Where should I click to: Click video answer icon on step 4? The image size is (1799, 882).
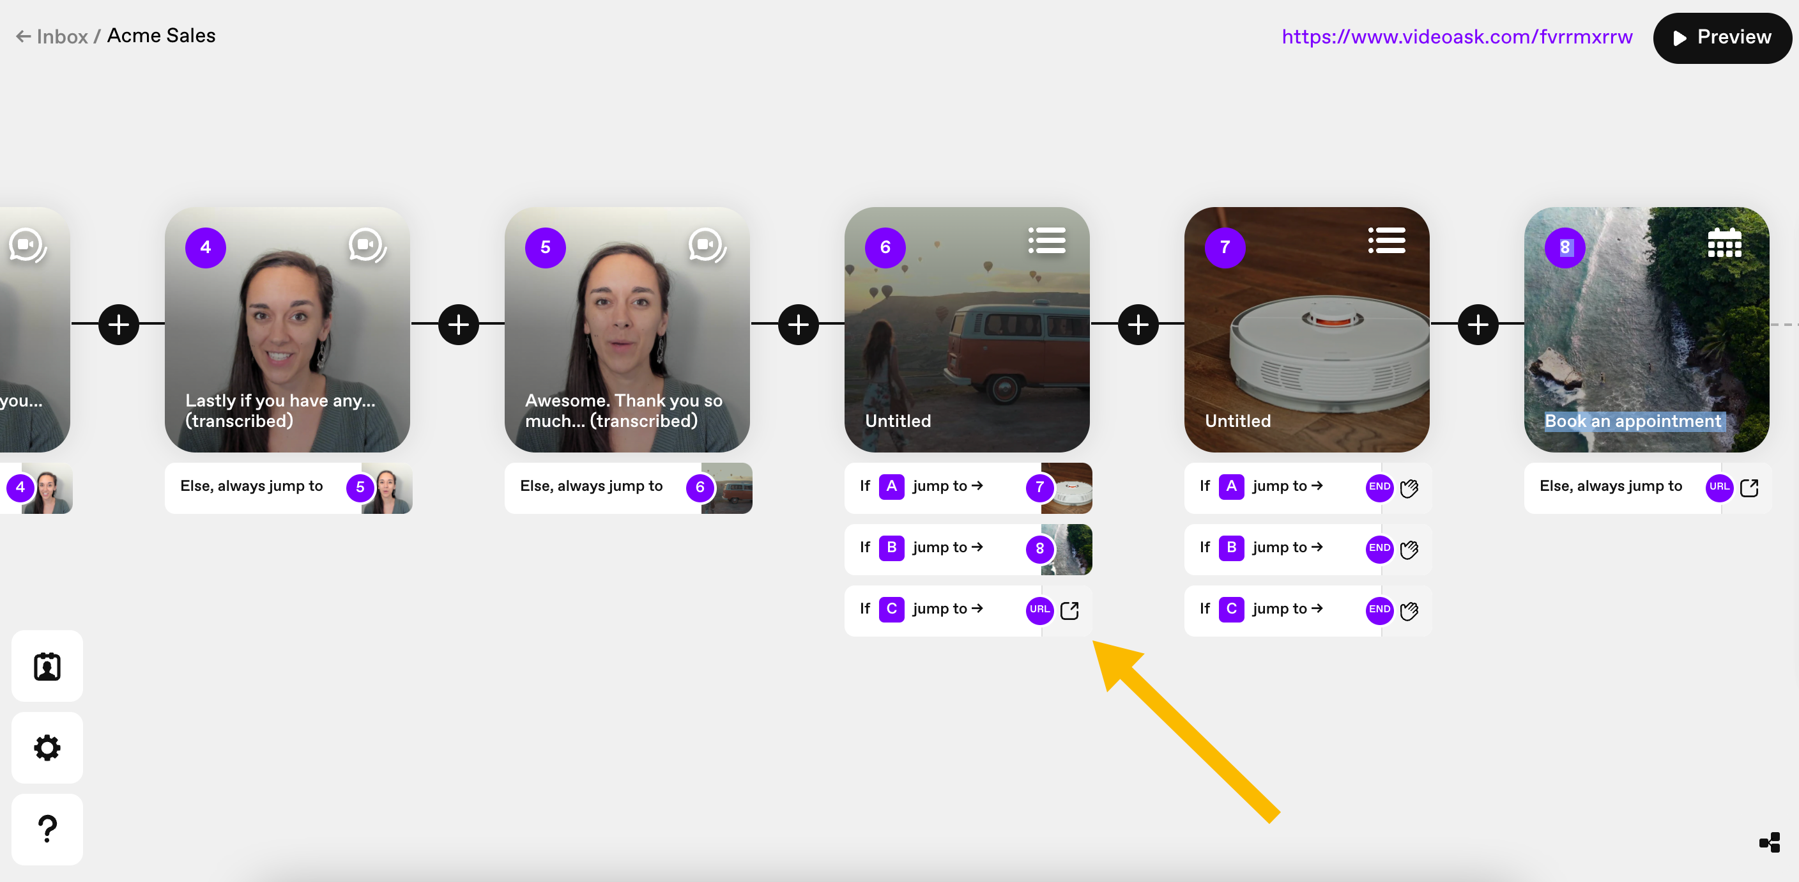[367, 245]
